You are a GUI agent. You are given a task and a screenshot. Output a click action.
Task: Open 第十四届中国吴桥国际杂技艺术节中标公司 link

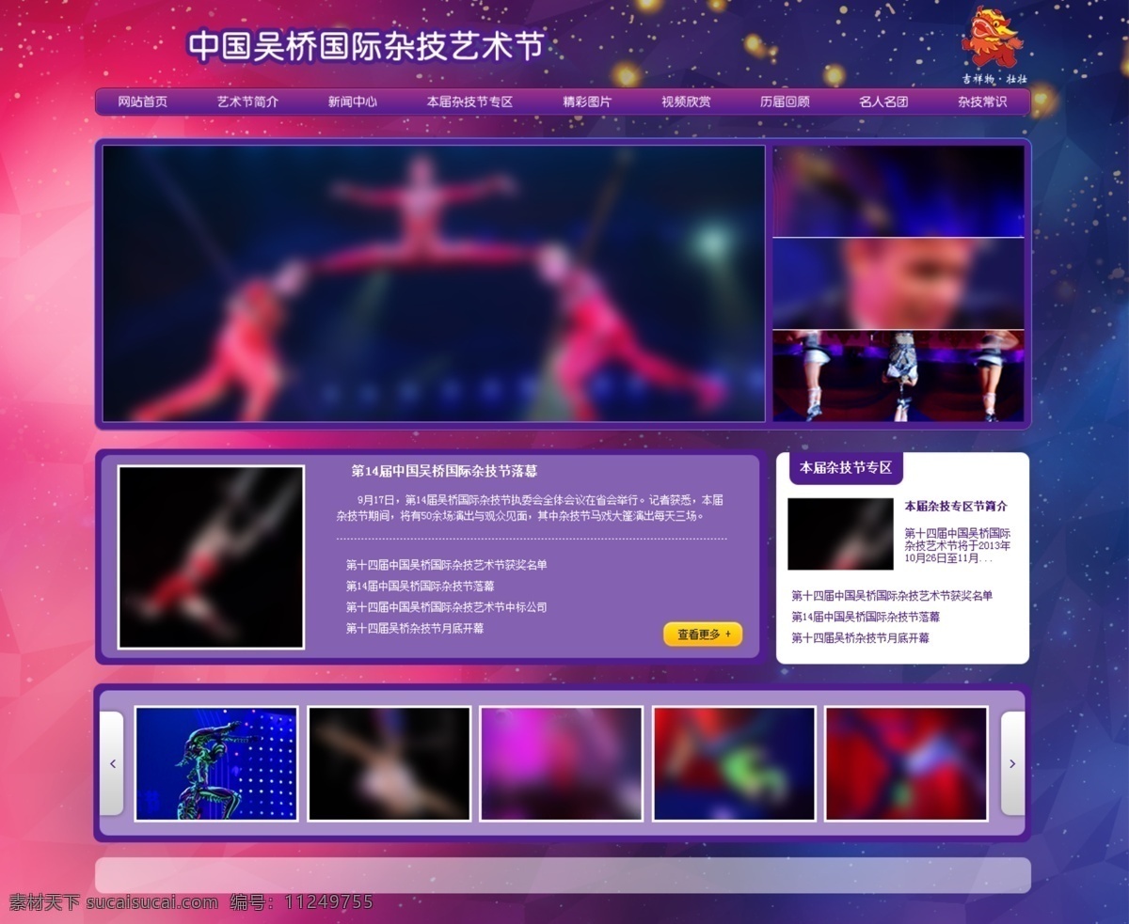click(447, 607)
